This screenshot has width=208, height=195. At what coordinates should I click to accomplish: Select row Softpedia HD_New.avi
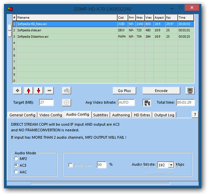103,24
